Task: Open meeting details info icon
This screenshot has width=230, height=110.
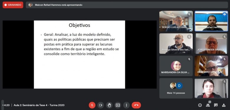Action: click(x=200, y=105)
